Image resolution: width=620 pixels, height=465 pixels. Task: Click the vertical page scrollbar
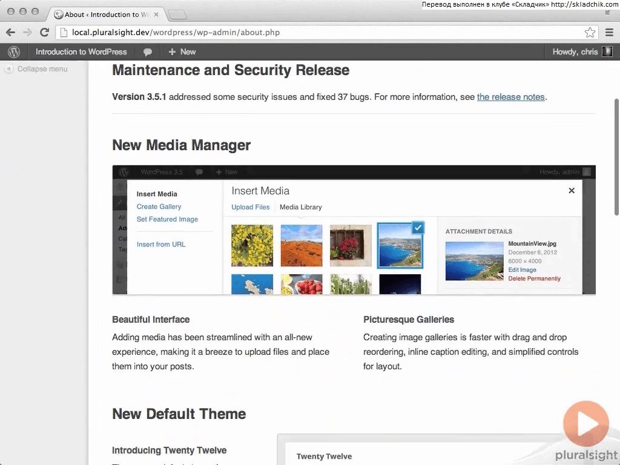[616, 157]
